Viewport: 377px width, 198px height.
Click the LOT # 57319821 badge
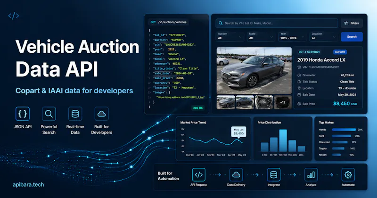pyautogui.click(x=309, y=52)
